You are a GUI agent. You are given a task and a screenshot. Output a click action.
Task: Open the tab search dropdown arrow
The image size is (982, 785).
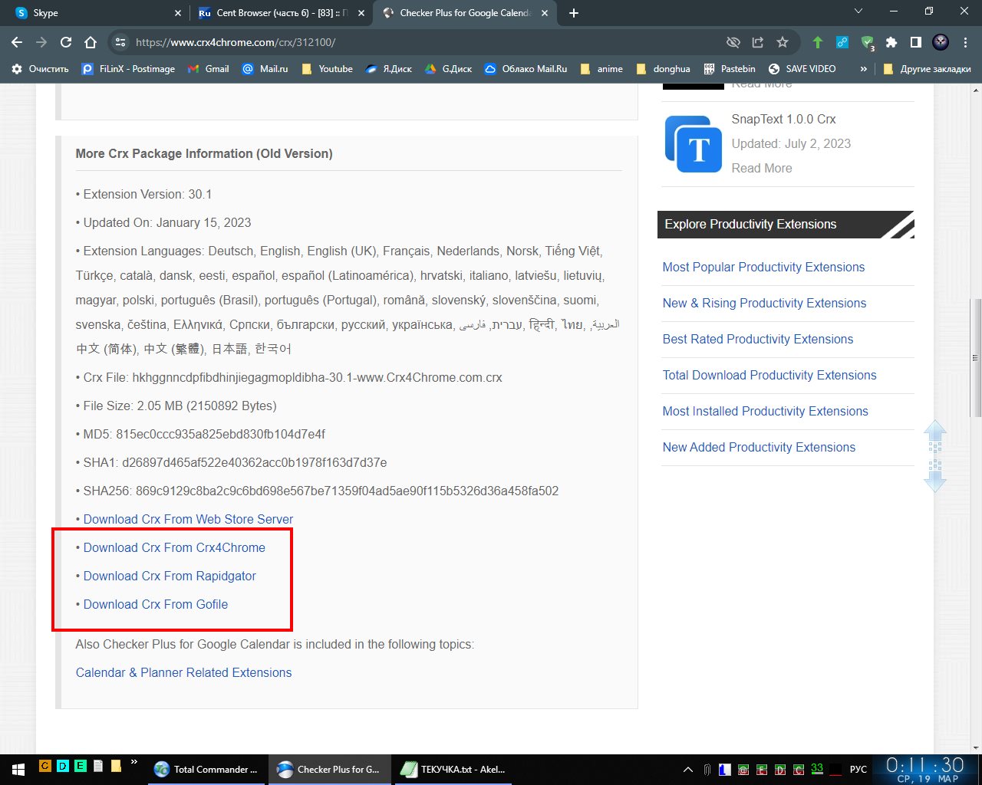[x=858, y=11]
